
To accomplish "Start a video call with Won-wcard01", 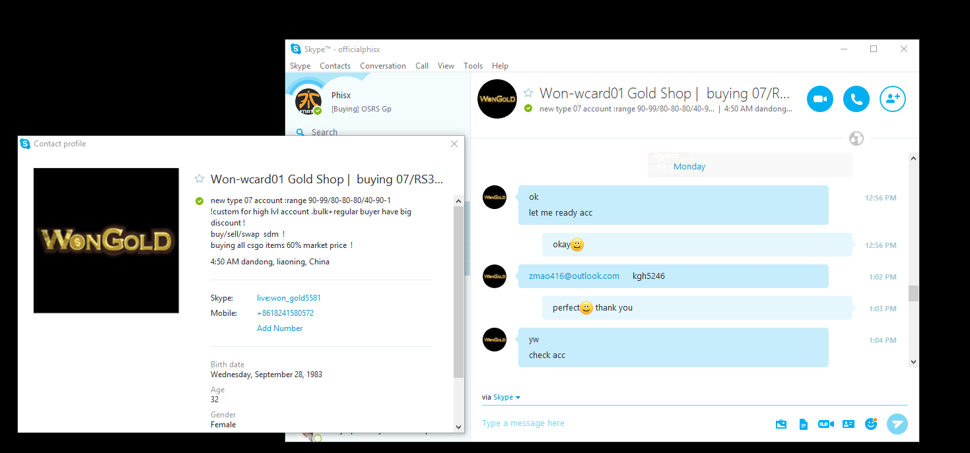I will [820, 99].
